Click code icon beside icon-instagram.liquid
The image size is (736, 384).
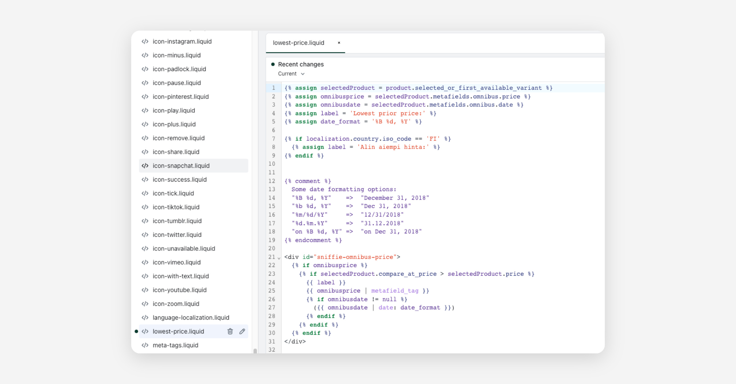pos(145,41)
